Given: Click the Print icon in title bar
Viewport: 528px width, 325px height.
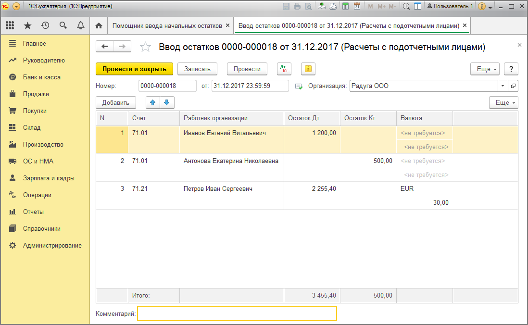Looking at the screenshot, I should [297, 6].
